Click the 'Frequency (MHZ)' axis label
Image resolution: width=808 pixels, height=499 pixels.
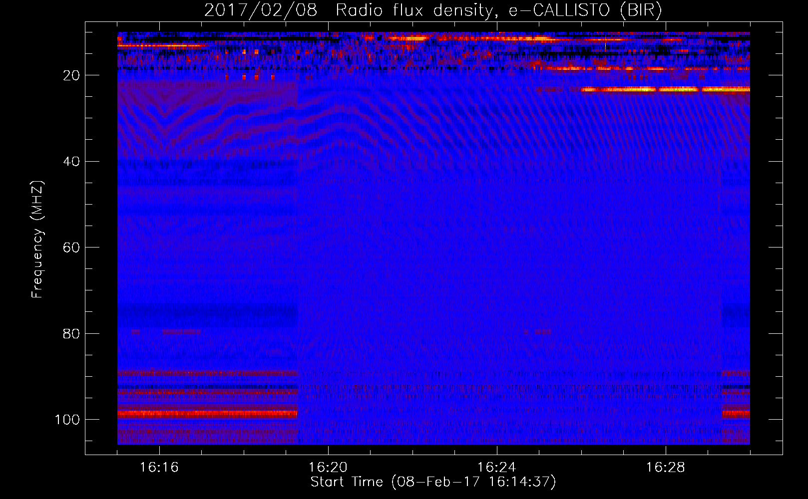(x=37, y=240)
